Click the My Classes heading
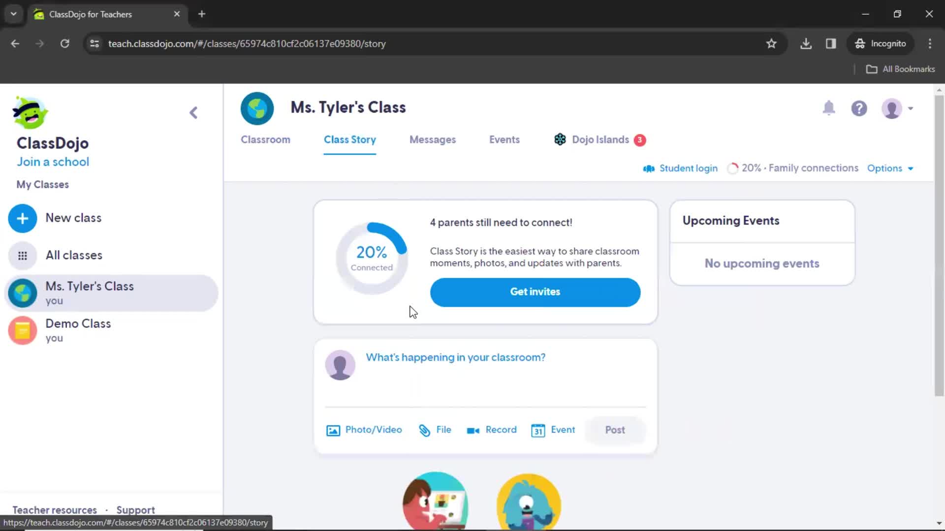 (x=42, y=185)
